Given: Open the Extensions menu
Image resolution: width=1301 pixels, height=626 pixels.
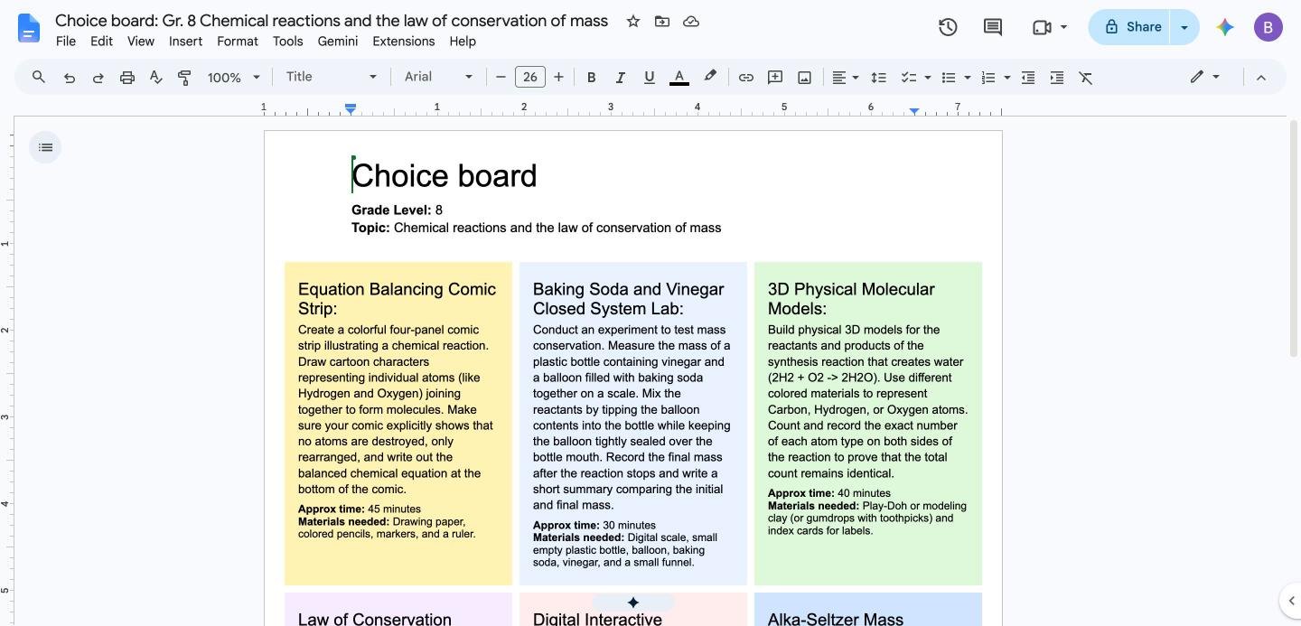Looking at the screenshot, I should point(404,42).
